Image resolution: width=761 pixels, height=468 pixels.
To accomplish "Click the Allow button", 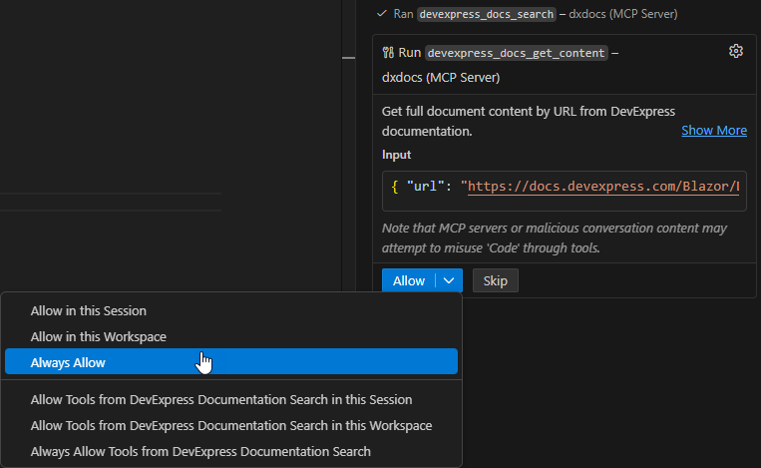I will point(409,280).
